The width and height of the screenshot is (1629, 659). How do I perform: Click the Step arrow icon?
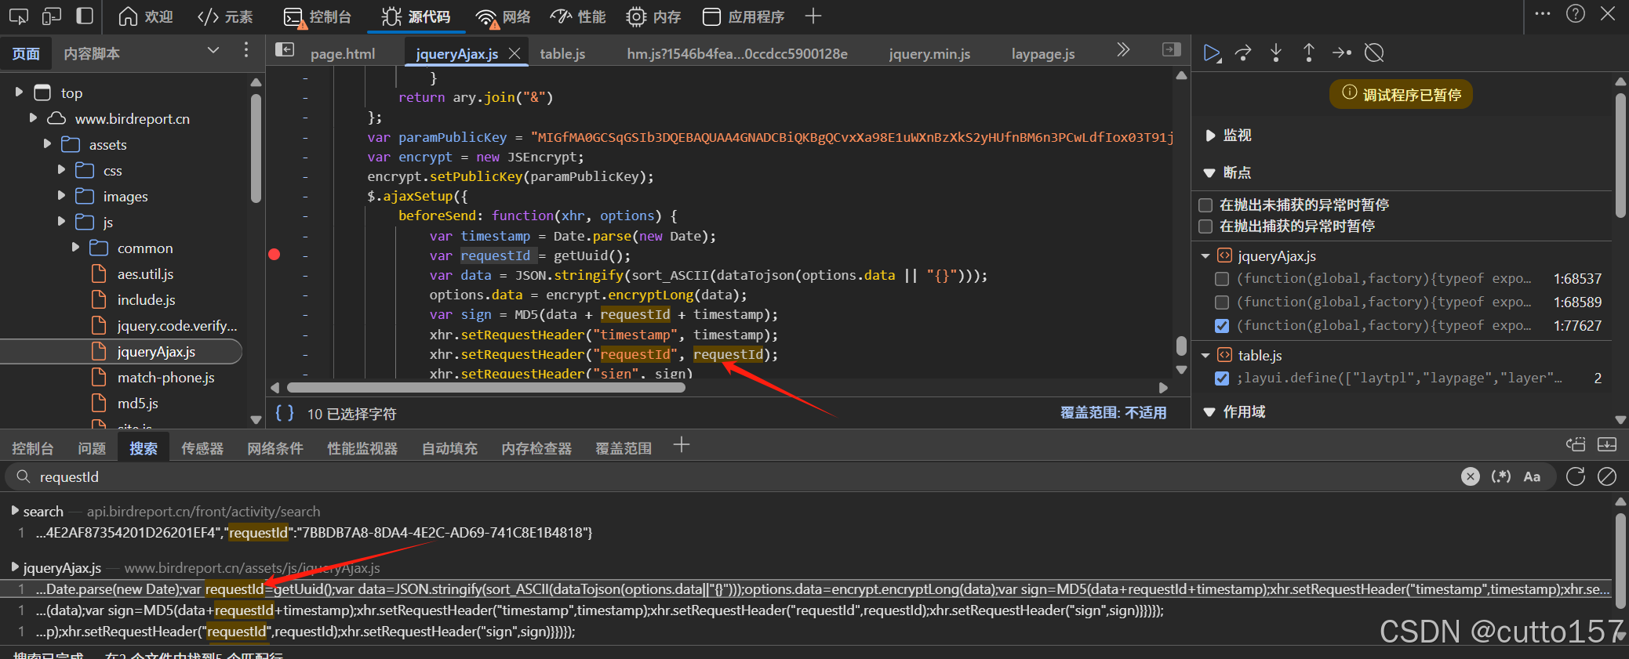(x=1341, y=53)
